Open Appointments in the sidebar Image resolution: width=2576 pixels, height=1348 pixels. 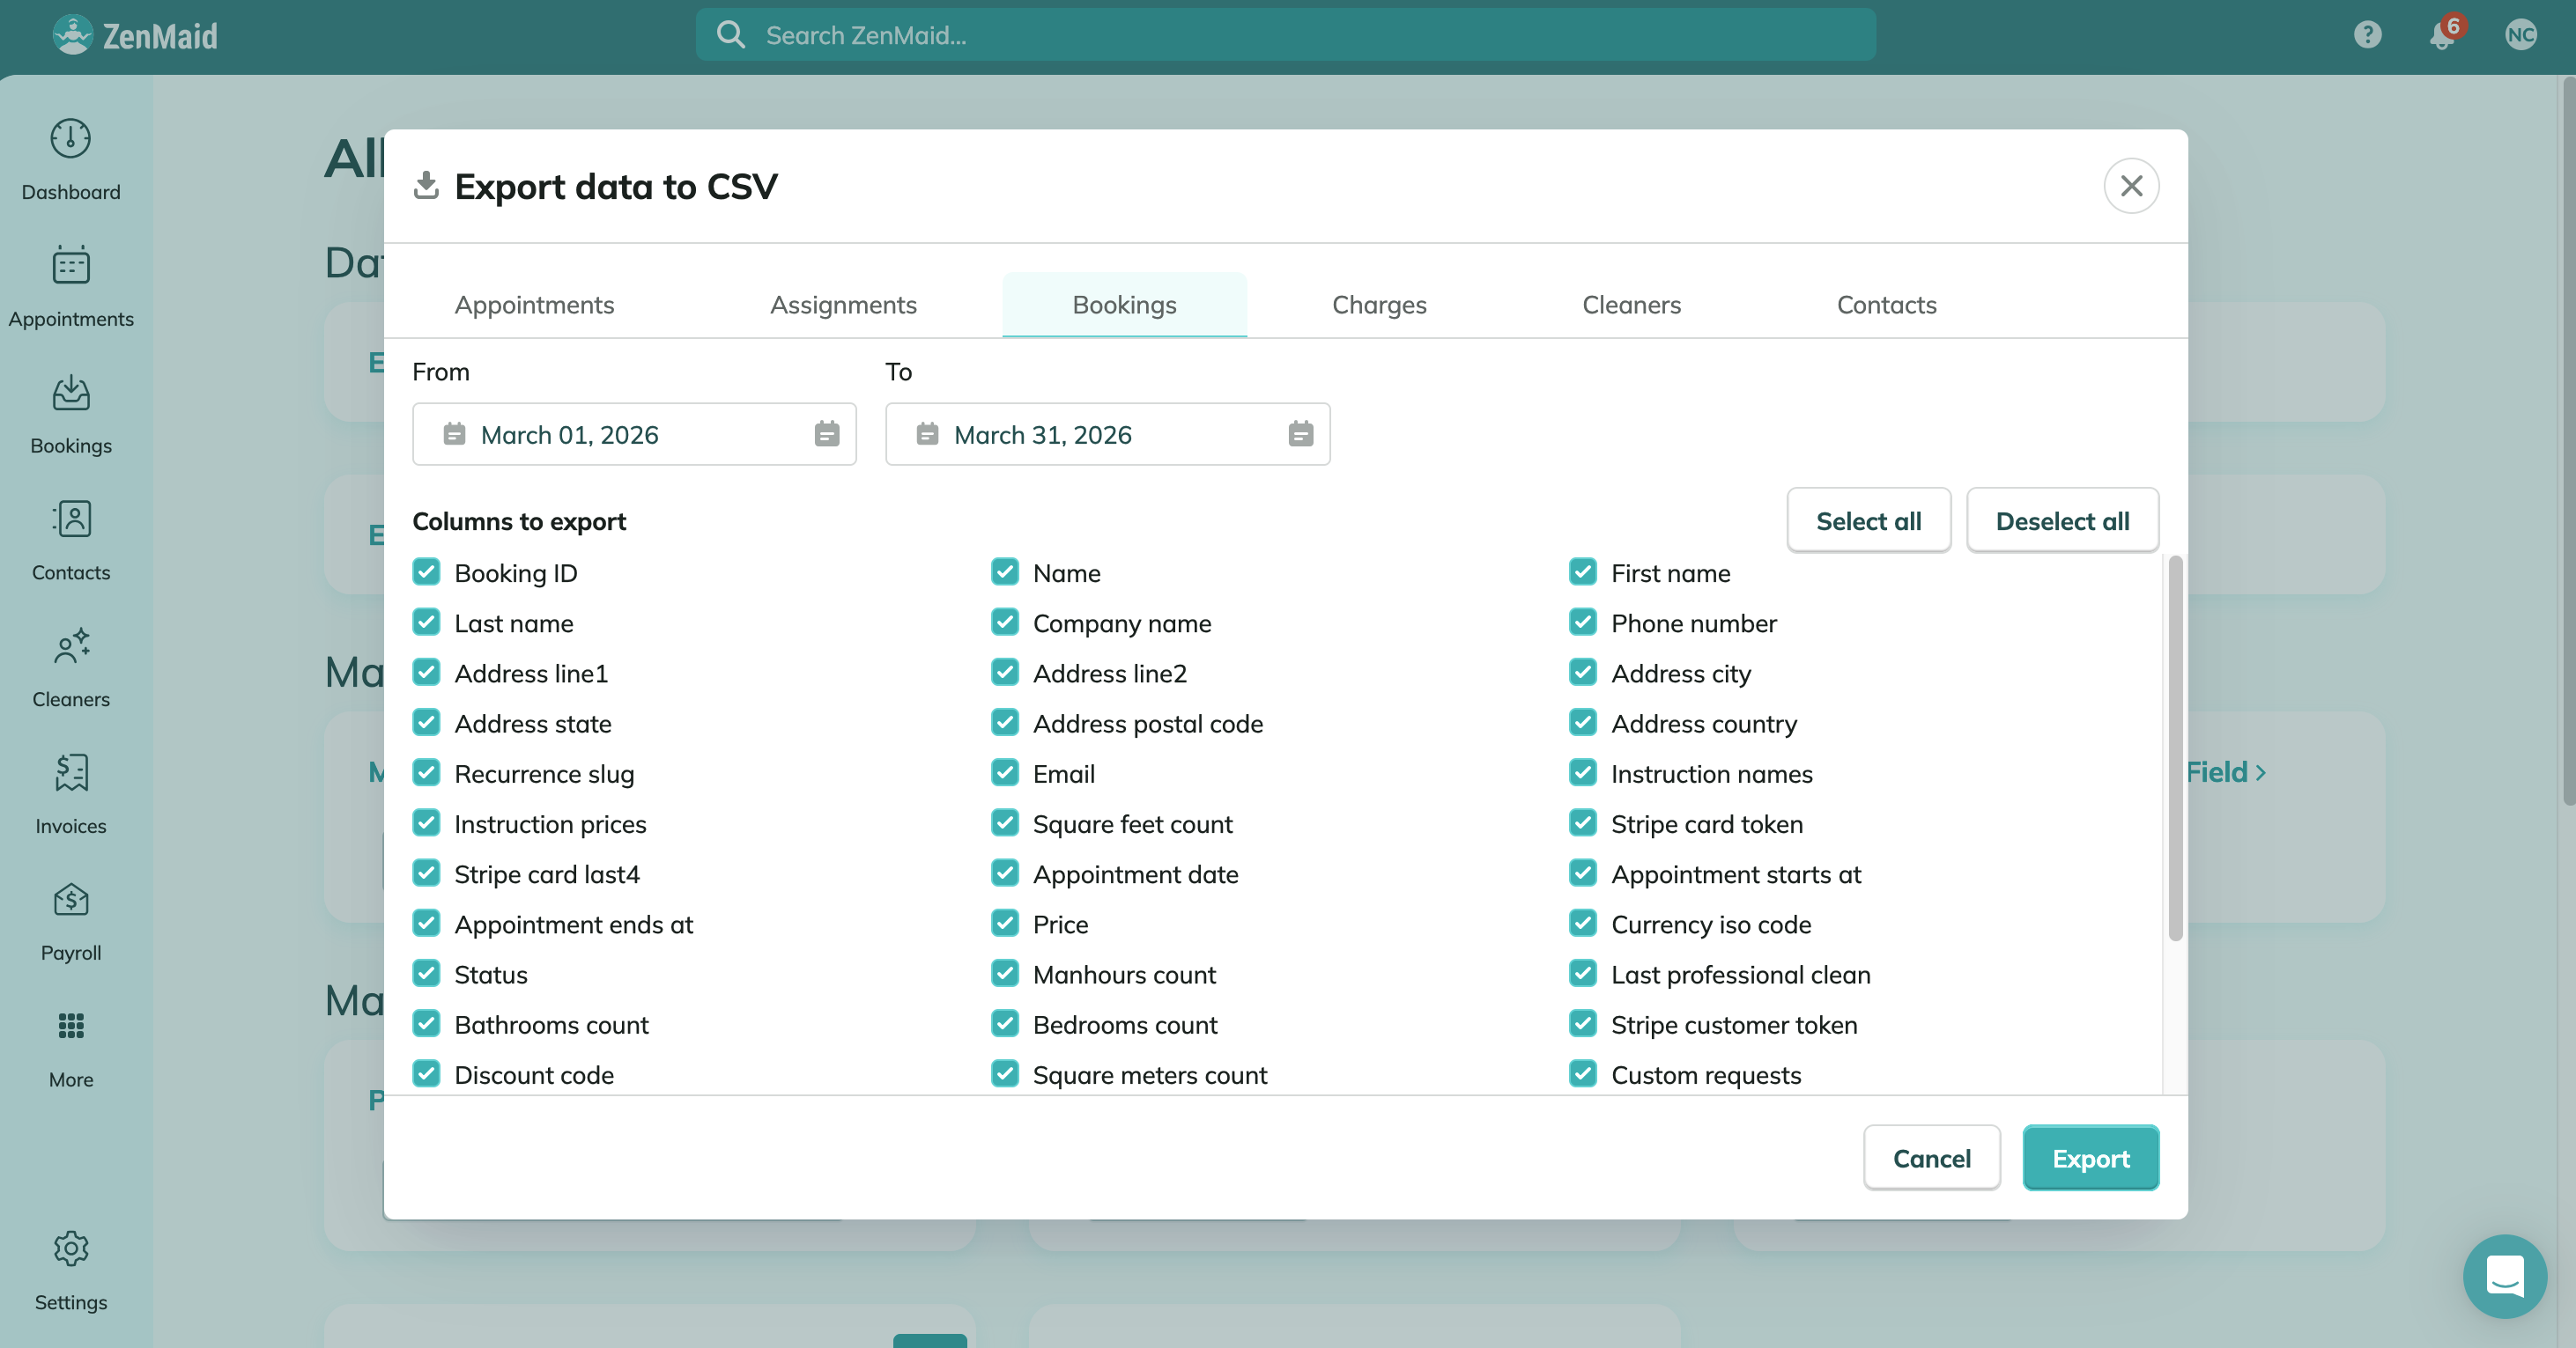[x=70, y=287]
